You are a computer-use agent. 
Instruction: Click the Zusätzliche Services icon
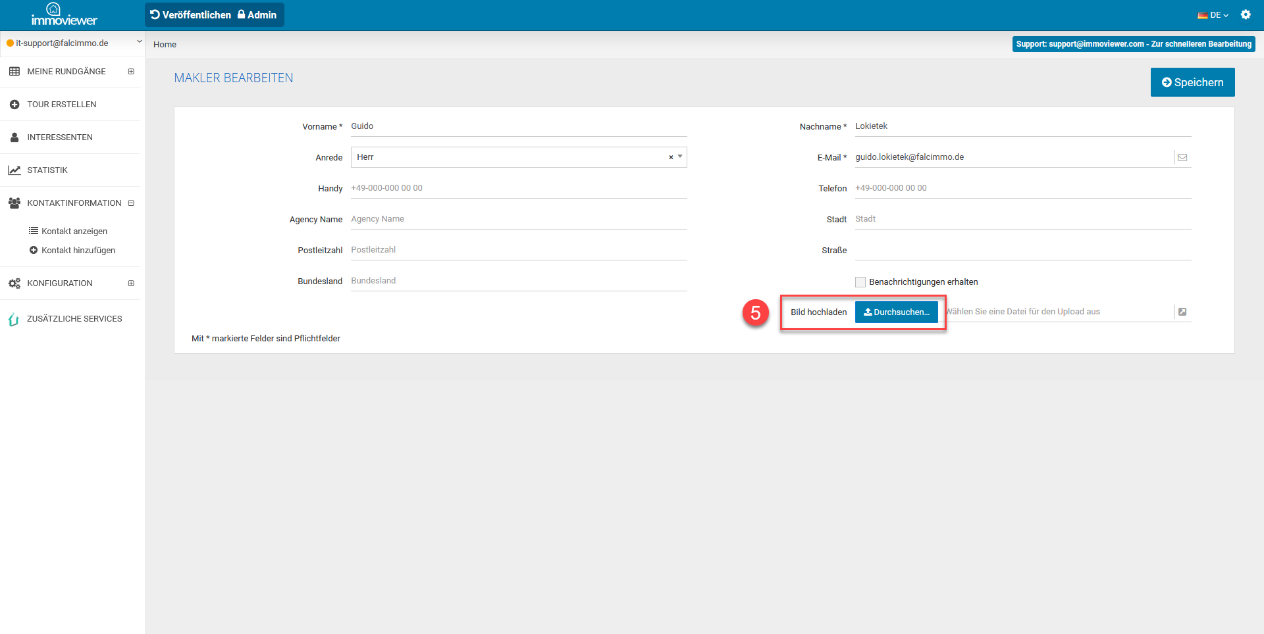click(13, 320)
